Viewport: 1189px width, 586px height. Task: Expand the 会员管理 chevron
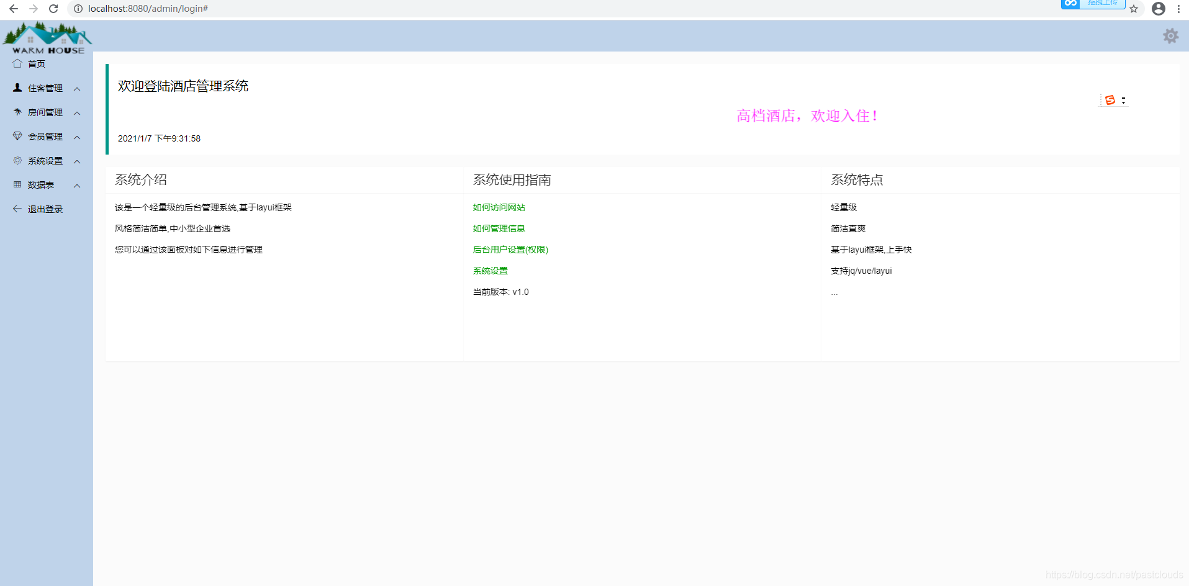[x=77, y=137]
